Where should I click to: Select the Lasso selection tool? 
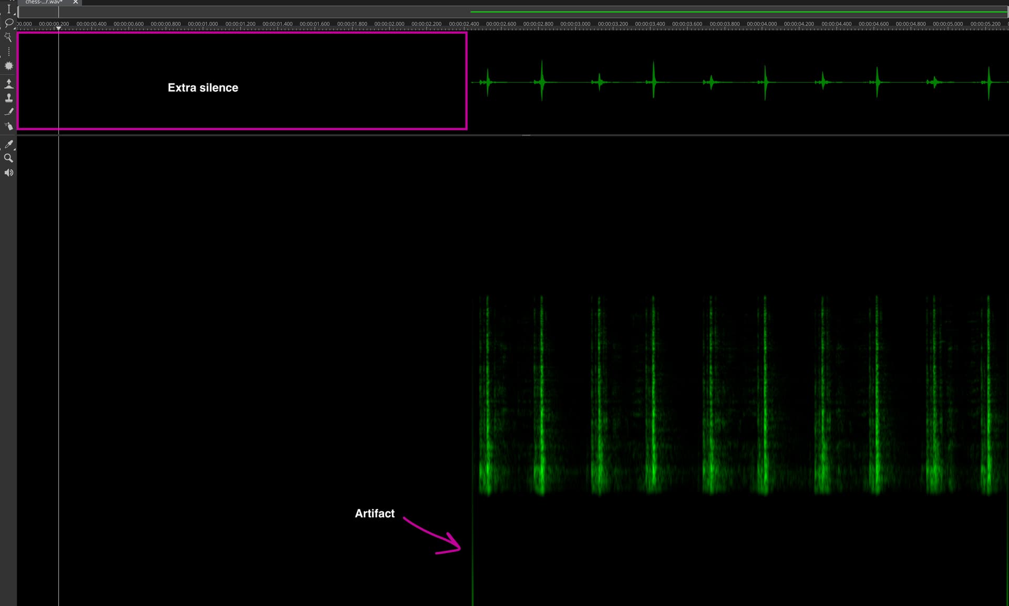point(8,23)
